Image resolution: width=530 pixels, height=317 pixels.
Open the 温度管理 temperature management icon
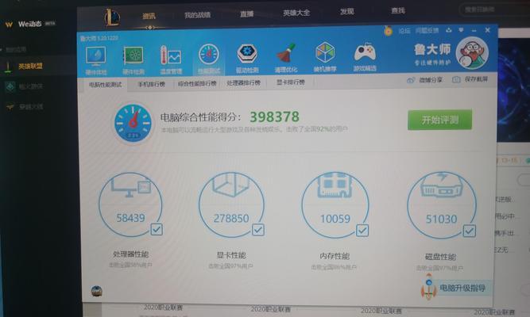point(171,55)
